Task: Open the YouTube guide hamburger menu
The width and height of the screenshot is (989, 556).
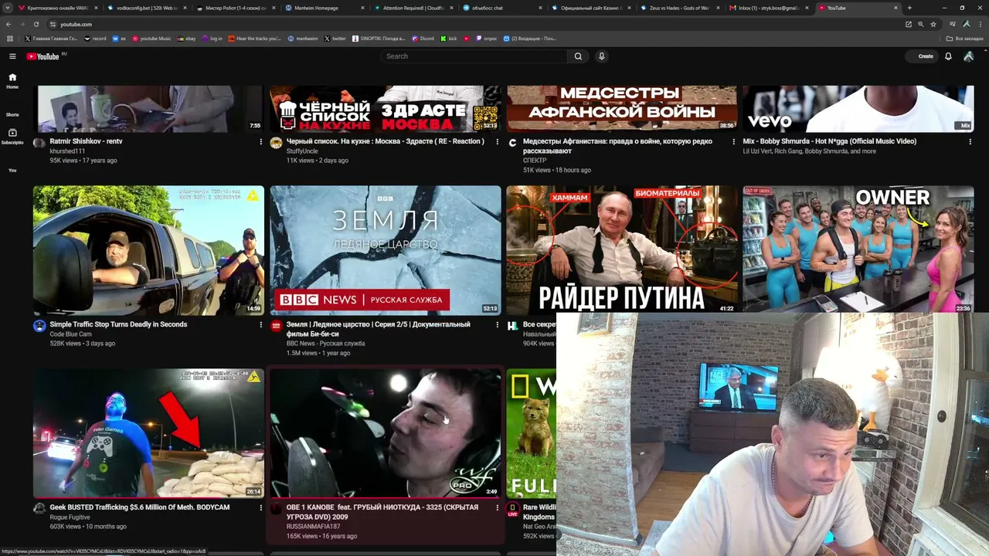Action: tap(12, 56)
